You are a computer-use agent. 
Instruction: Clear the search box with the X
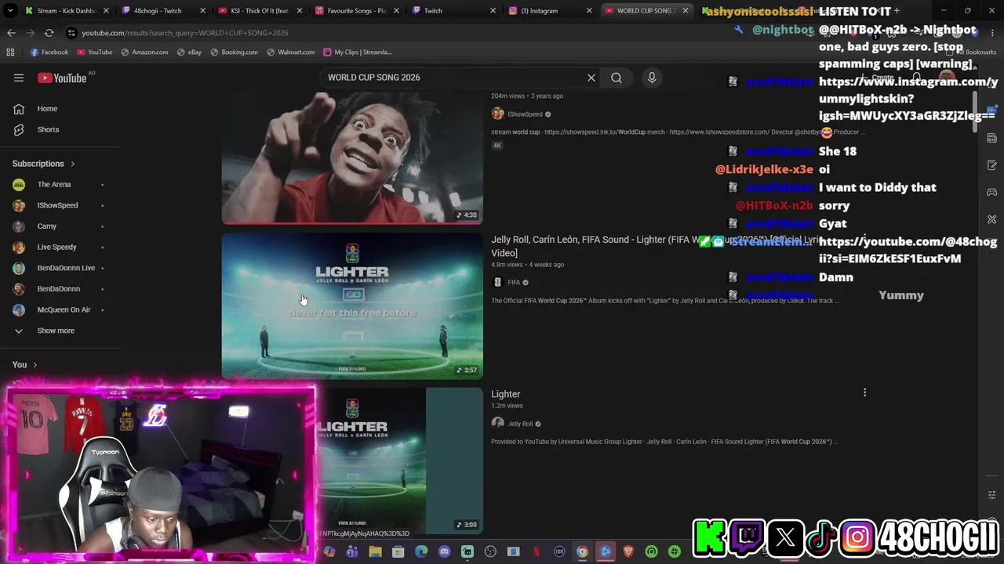point(591,78)
